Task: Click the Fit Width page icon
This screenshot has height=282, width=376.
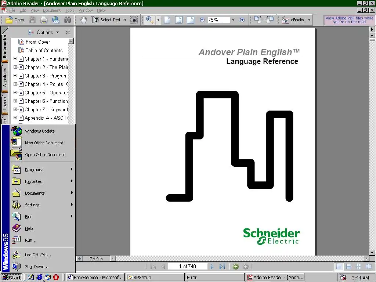Action: tap(191, 20)
